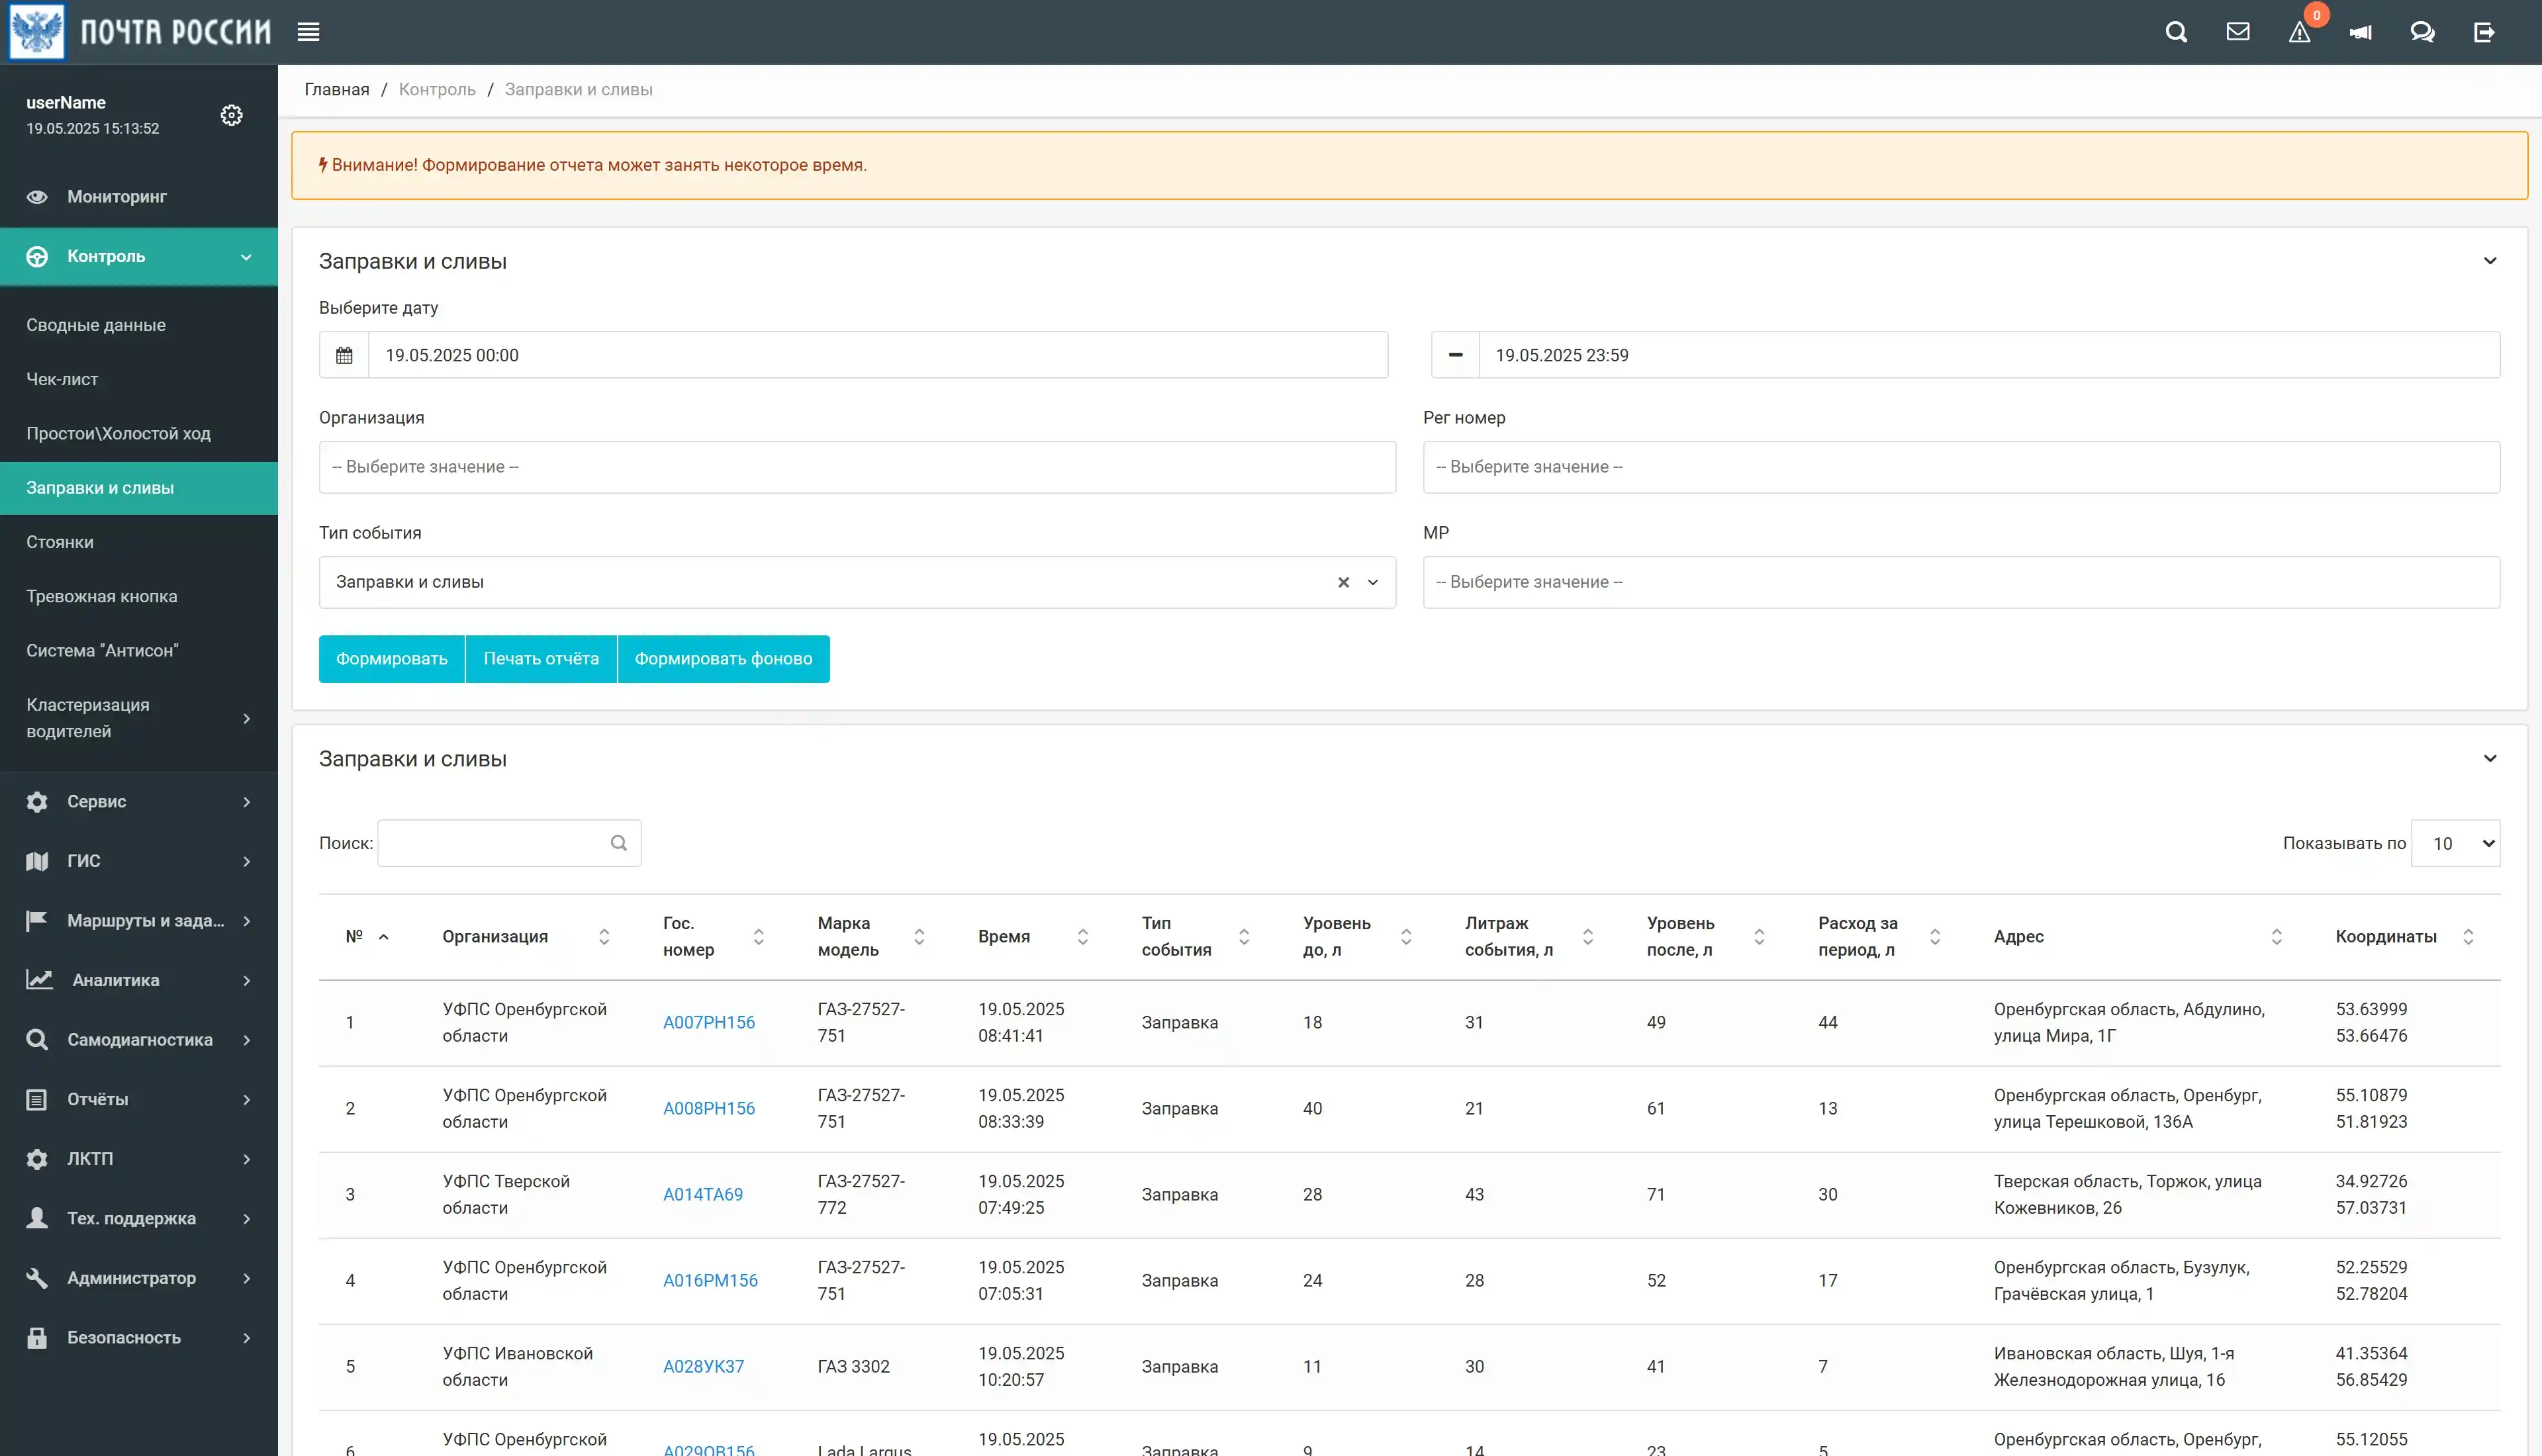Open search from the top bar

pos(2176,32)
